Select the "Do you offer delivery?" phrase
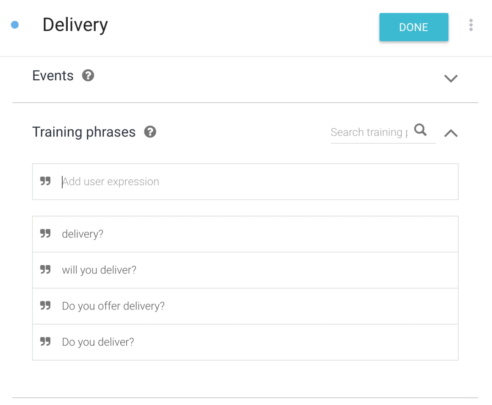Screen dimensions: 492x405 [x=113, y=306]
